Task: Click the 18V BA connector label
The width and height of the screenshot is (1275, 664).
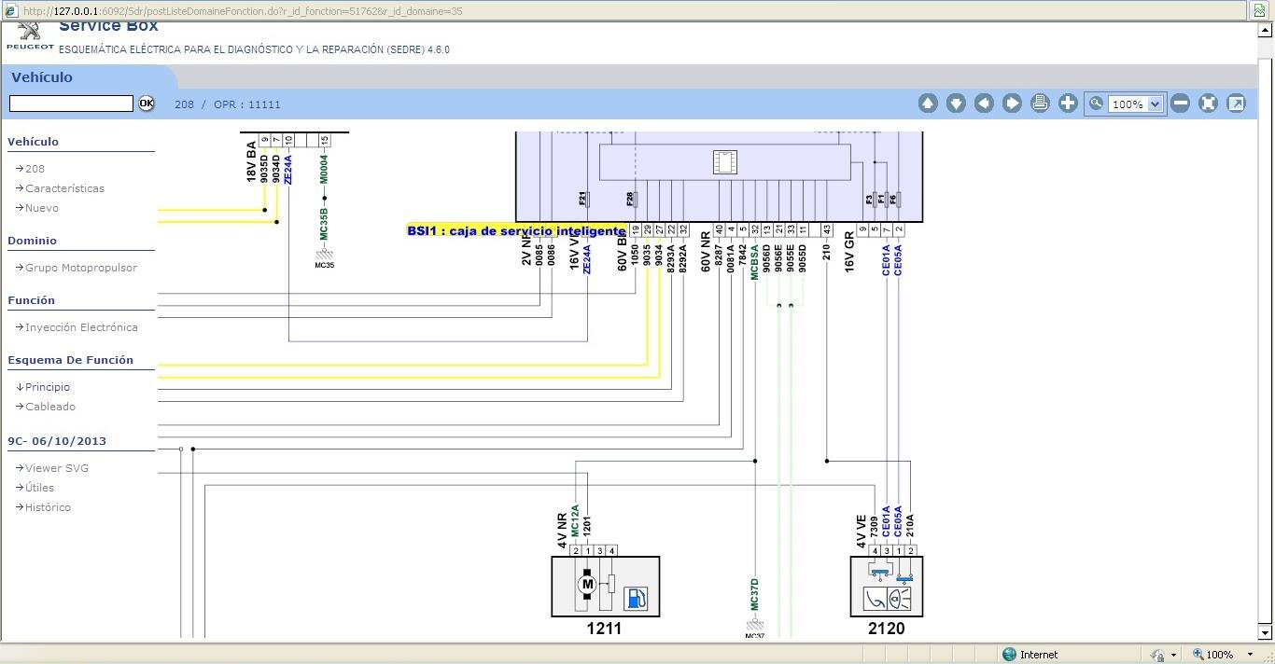Action: click(x=251, y=161)
